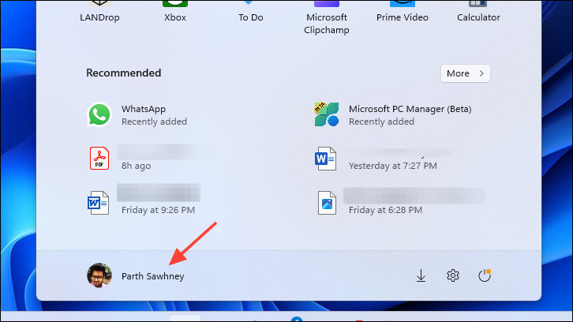This screenshot has width=573, height=322.
Task: Open the LANDrop pinned app
Action: click(x=99, y=12)
